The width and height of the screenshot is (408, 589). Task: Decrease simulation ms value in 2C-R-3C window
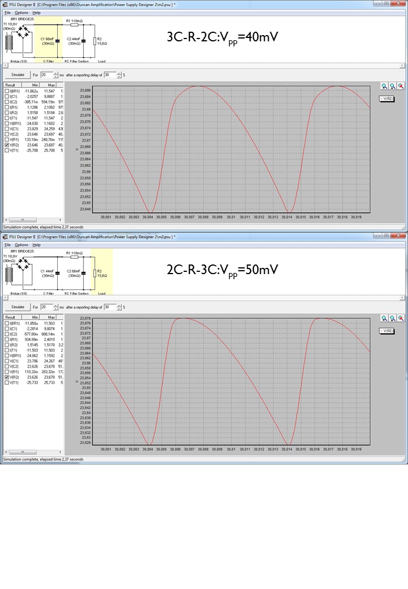[x=56, y=309]
